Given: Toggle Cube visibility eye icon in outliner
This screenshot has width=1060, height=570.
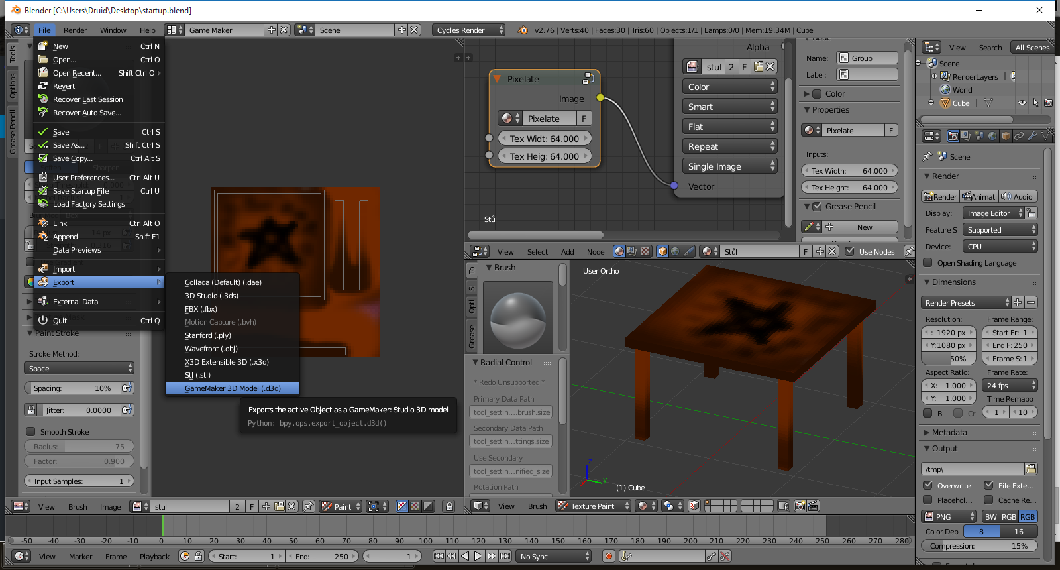Looking at the screenshot, I should [x=1022, y=103].
